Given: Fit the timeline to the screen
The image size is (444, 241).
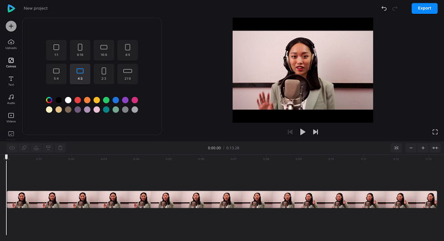Looking at the screenshot, I should pos(435,148).
